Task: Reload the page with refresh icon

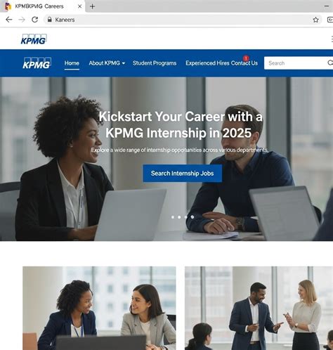Action: coord(34,20)
